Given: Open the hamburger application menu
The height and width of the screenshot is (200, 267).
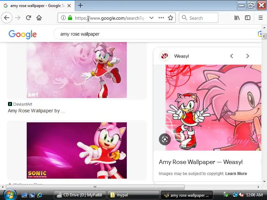Looking at the screenshot, I should [x=261, y=18].
